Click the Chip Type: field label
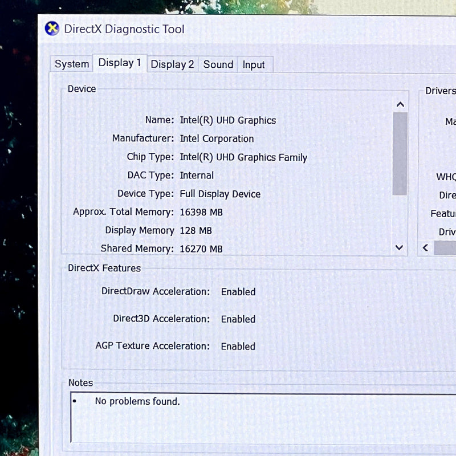 150,157
